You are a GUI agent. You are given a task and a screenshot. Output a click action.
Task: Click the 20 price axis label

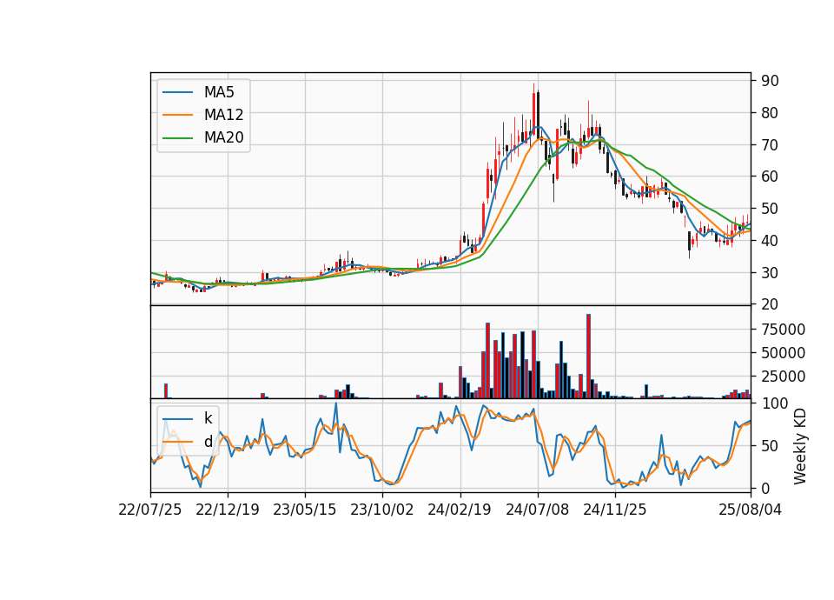(770, 304)
